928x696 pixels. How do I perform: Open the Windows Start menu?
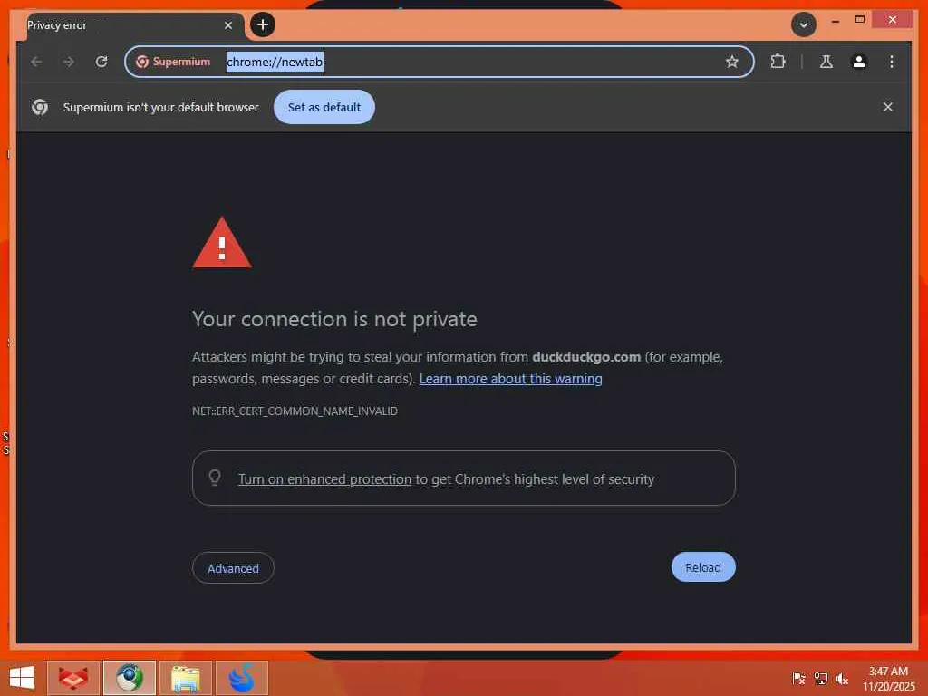coord(22,678)
